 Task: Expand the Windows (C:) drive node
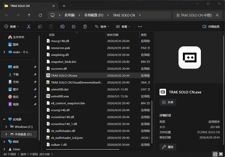6,127
